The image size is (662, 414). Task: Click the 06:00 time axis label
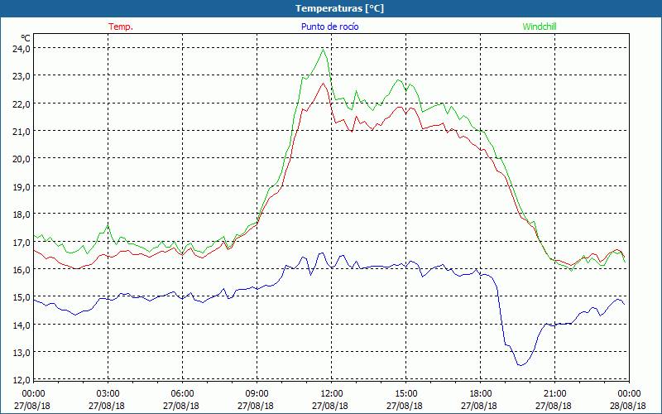pos(182,394)
